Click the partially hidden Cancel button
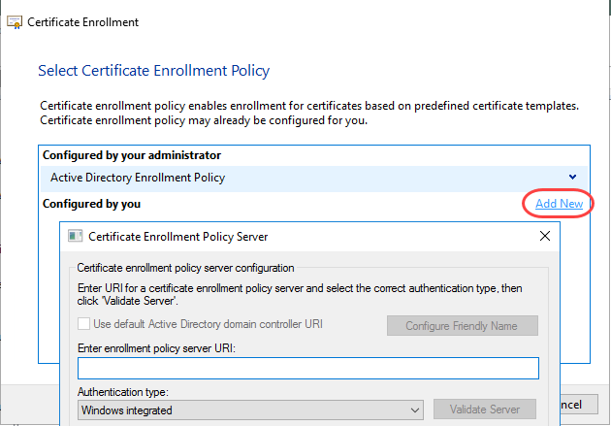This screenshot has height=426, width=611. click(x=579, y=405)
